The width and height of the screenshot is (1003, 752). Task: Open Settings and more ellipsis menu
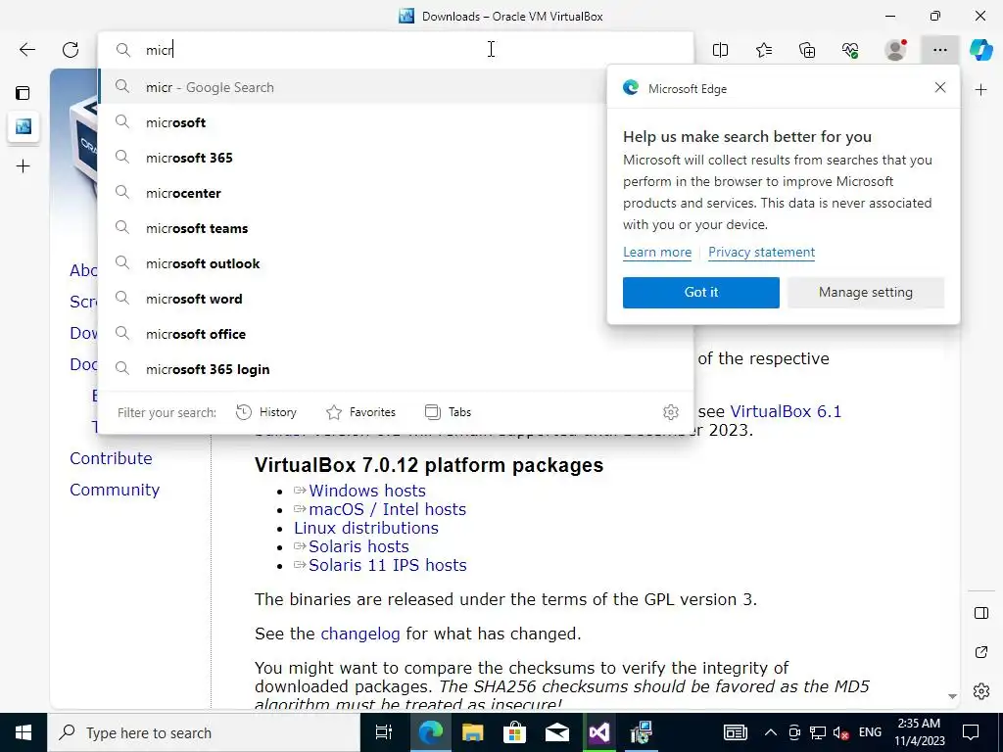click(x=939, y=50)
